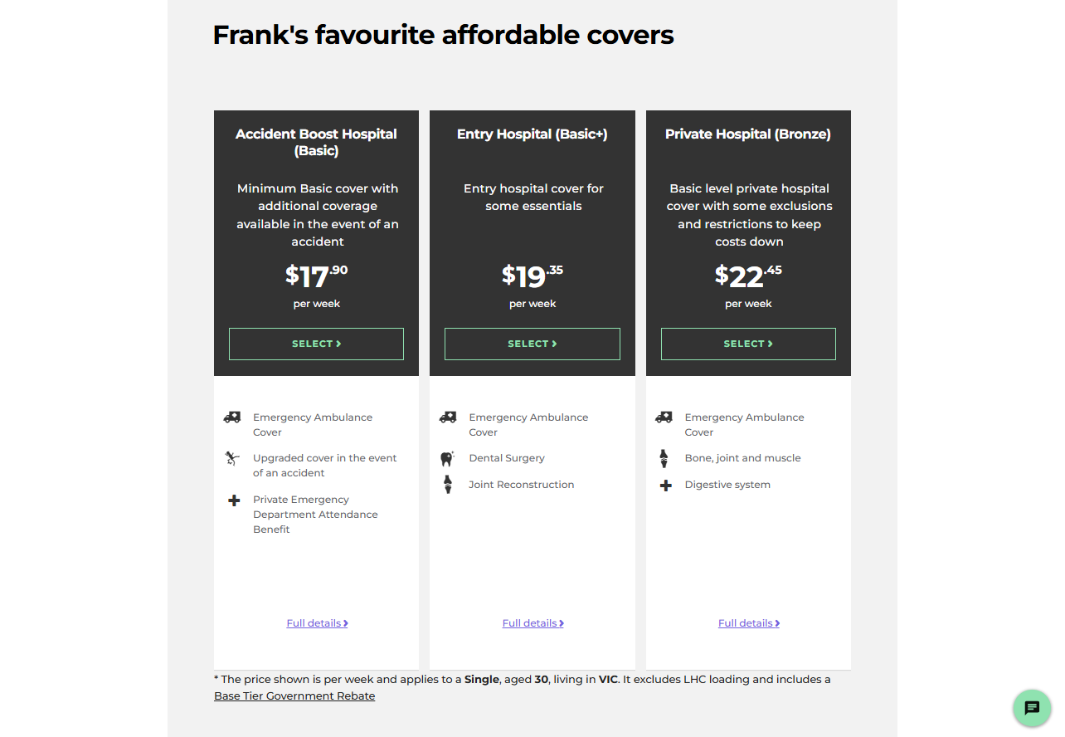Open the Base Tier Government Rebate link
1065x737 pixels.
click(x=294, y=696)
